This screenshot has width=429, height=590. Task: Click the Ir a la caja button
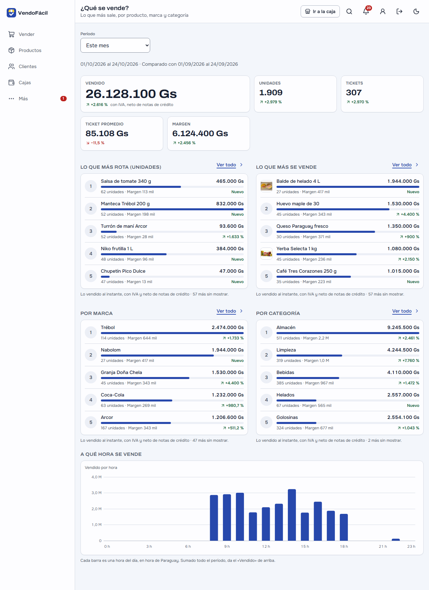tap(320, 11)
